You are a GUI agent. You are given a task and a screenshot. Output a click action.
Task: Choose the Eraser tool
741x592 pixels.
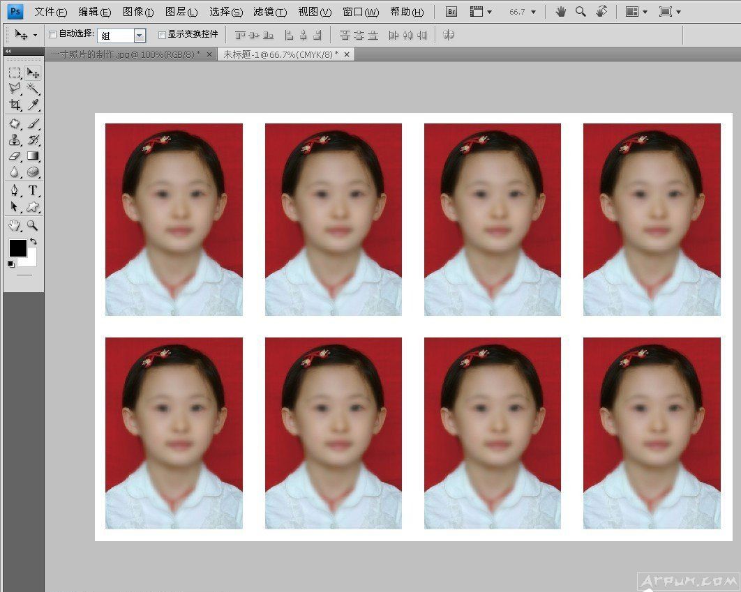(x=15, y=156)
